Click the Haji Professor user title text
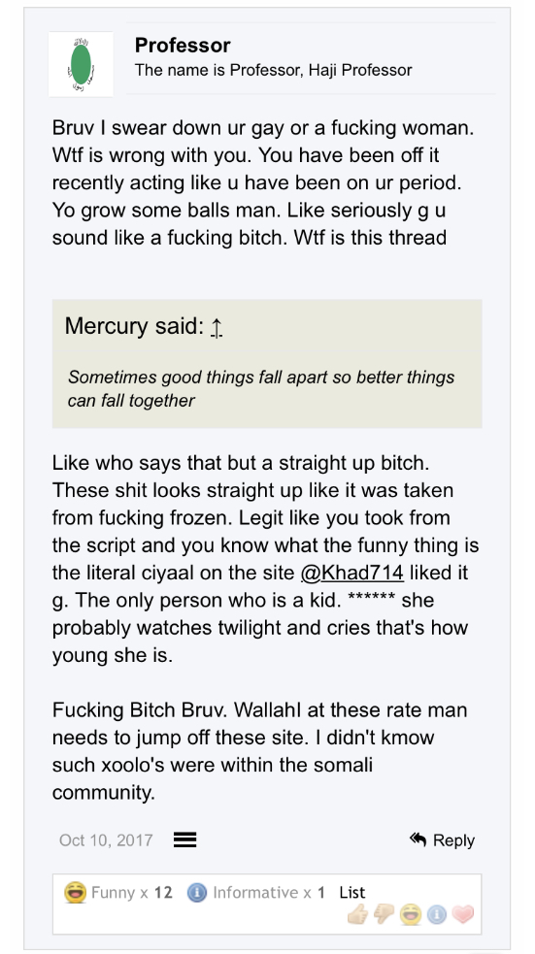535x954 pixels. pyautogui.click(x=273, y=70)
